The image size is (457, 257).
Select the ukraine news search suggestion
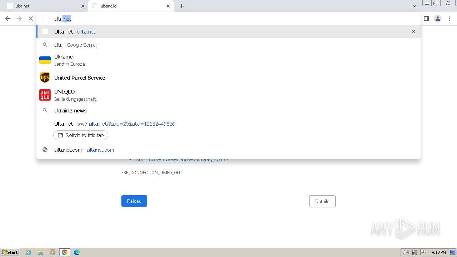228,111
